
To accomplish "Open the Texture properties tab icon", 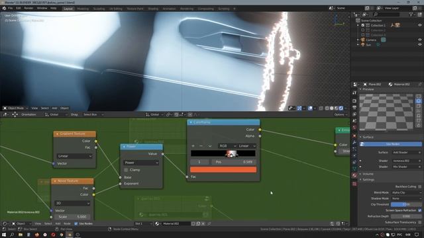I will pyautogui.click(x=354, y=184).
